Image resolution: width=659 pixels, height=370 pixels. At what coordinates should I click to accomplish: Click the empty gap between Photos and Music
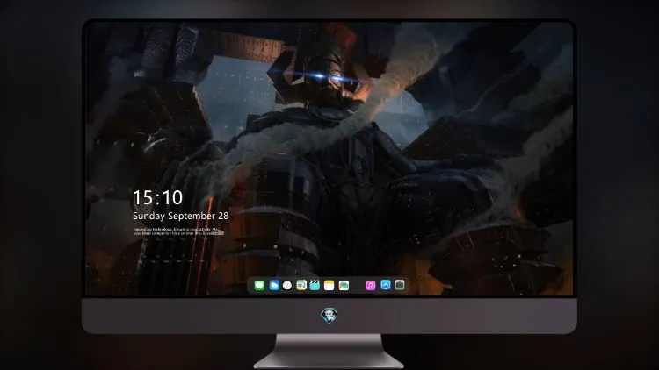[x=358, y=285]
